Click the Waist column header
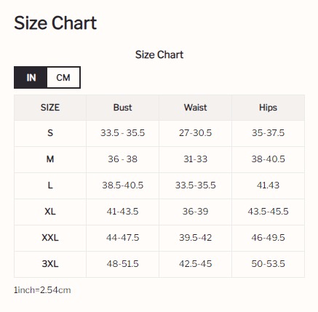This screenshot has height=312, width=318. click(195, 108)
